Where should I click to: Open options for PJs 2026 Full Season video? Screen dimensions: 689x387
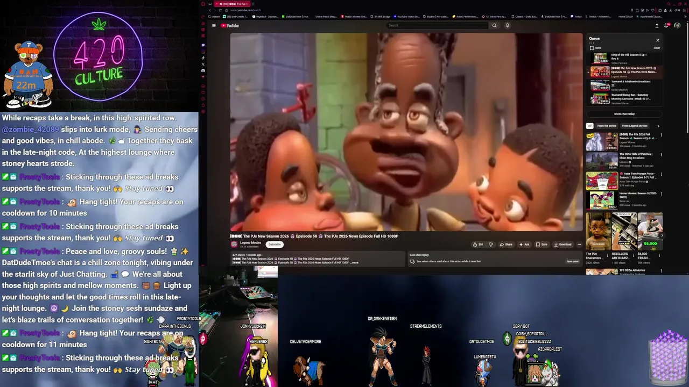click(x=661, y=135)
